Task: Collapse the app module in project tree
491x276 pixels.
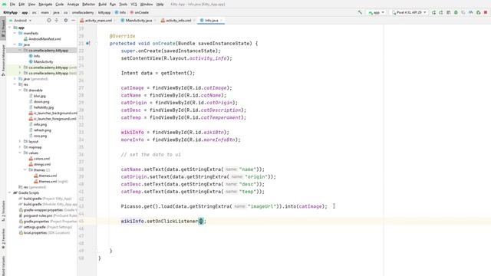Action: [x=10, y=28]
